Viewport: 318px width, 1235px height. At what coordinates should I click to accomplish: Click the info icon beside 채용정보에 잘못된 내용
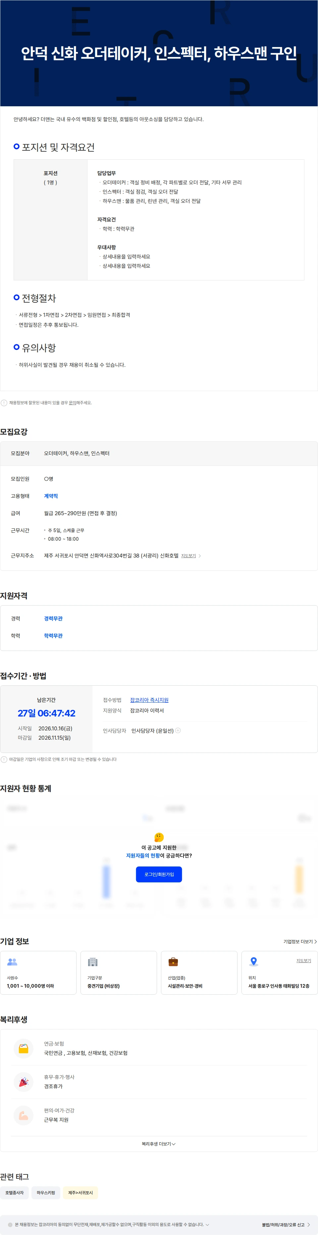[4, 403]
